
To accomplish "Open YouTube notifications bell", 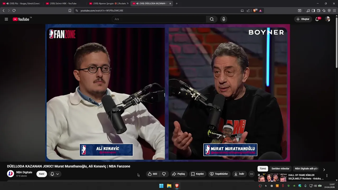I will [317, 19].
